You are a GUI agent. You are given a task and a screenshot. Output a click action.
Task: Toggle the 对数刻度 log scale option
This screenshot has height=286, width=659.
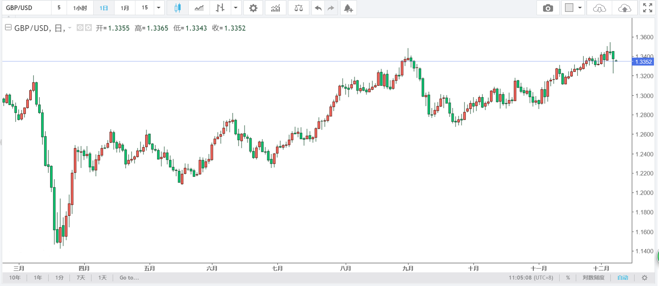[x=593, y=278]
